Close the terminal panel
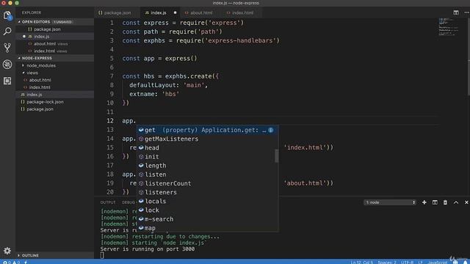Image resolution: width=470 pixels, height=264 pixels. tap(466, 202)
